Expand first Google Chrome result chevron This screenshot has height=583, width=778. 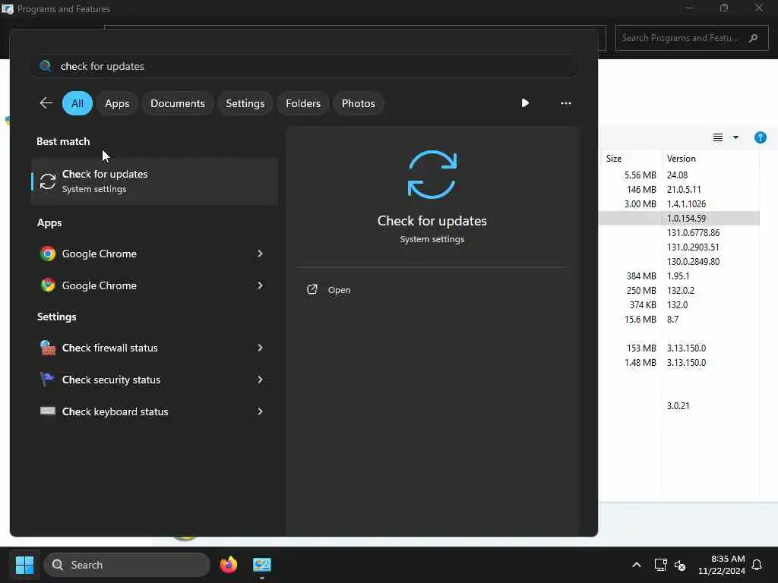pos(260,254)
